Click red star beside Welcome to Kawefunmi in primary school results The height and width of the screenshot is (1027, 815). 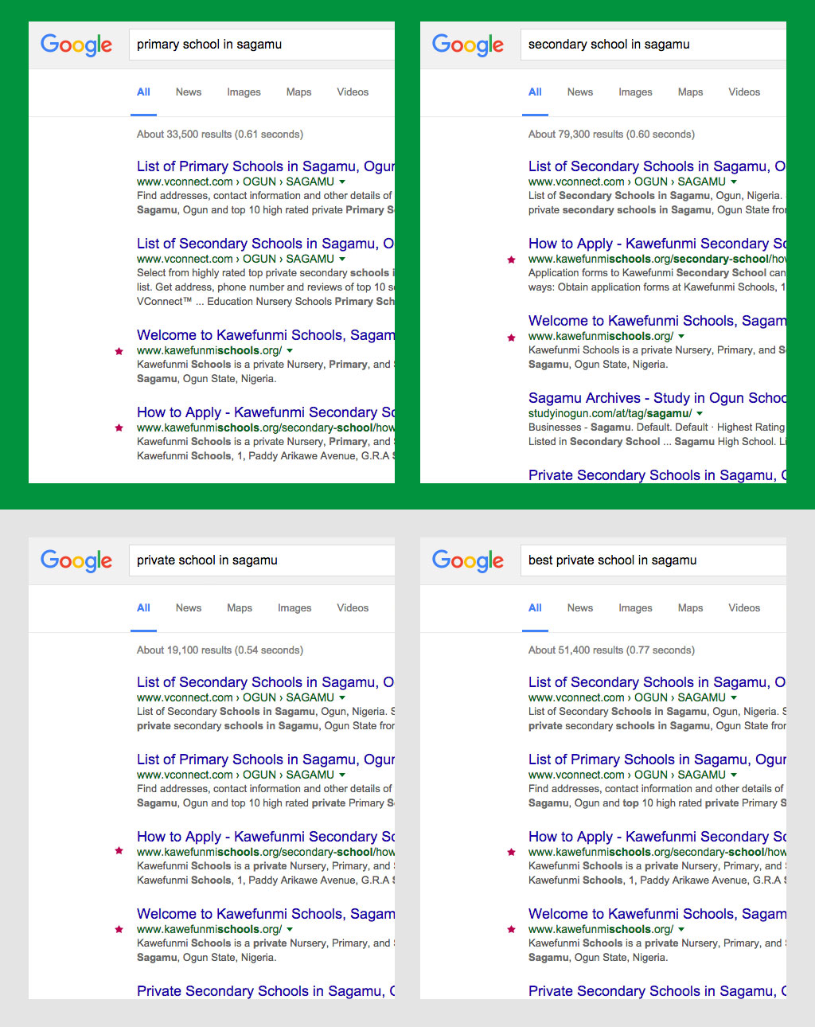(x=119, y=351)
